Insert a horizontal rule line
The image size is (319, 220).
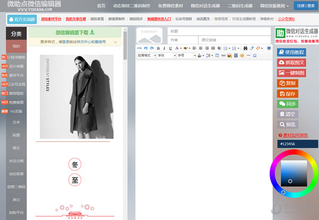pyautogui.click(x=248, y=55)
